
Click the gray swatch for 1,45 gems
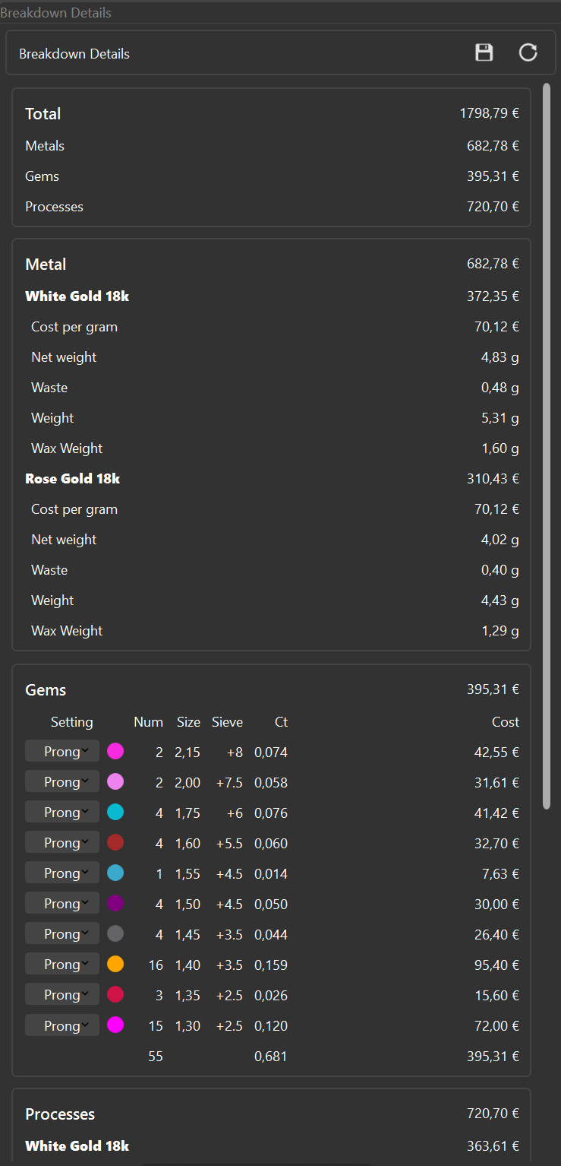pyautogui.click(x=115, y=934)
